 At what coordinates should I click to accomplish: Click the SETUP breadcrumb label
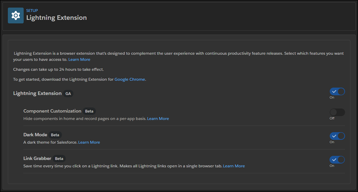[32, 10]
